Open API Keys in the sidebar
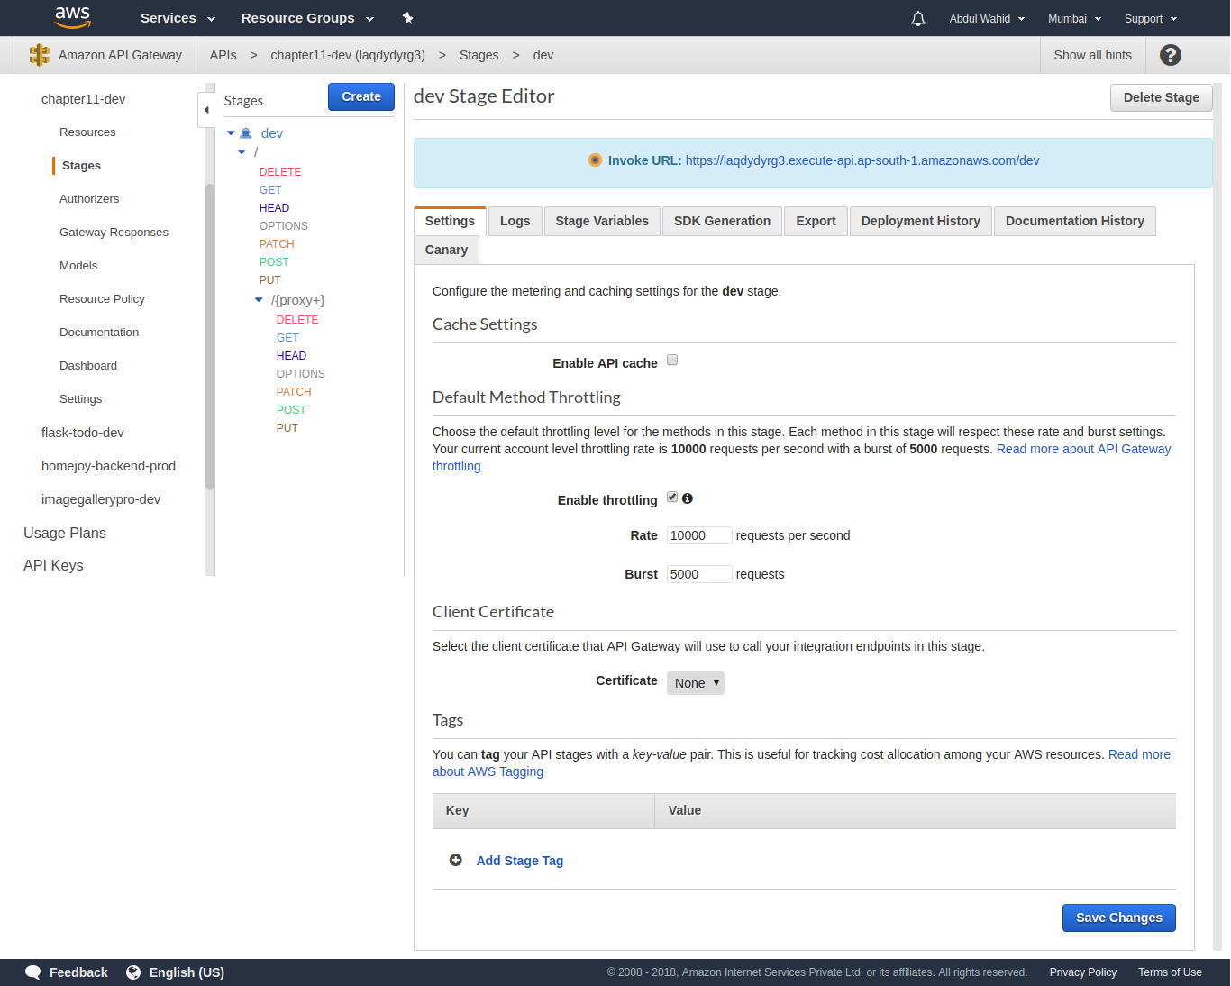Screen dimensions: 1231x986 (x=53, y=565)
